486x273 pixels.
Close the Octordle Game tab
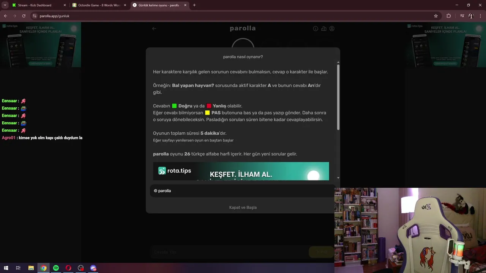click(125, 5)
